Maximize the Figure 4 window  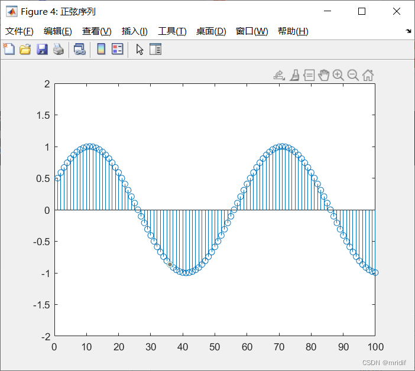[362, 11]
